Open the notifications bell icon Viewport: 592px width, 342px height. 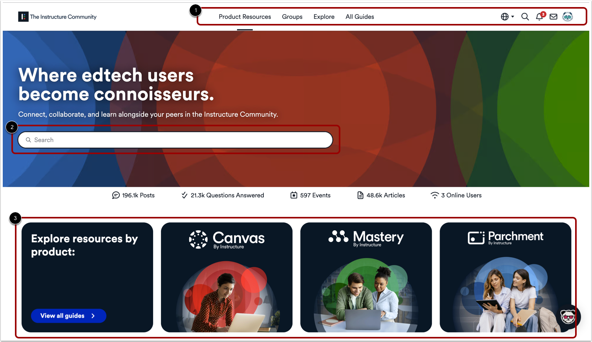tap(540, 16)
